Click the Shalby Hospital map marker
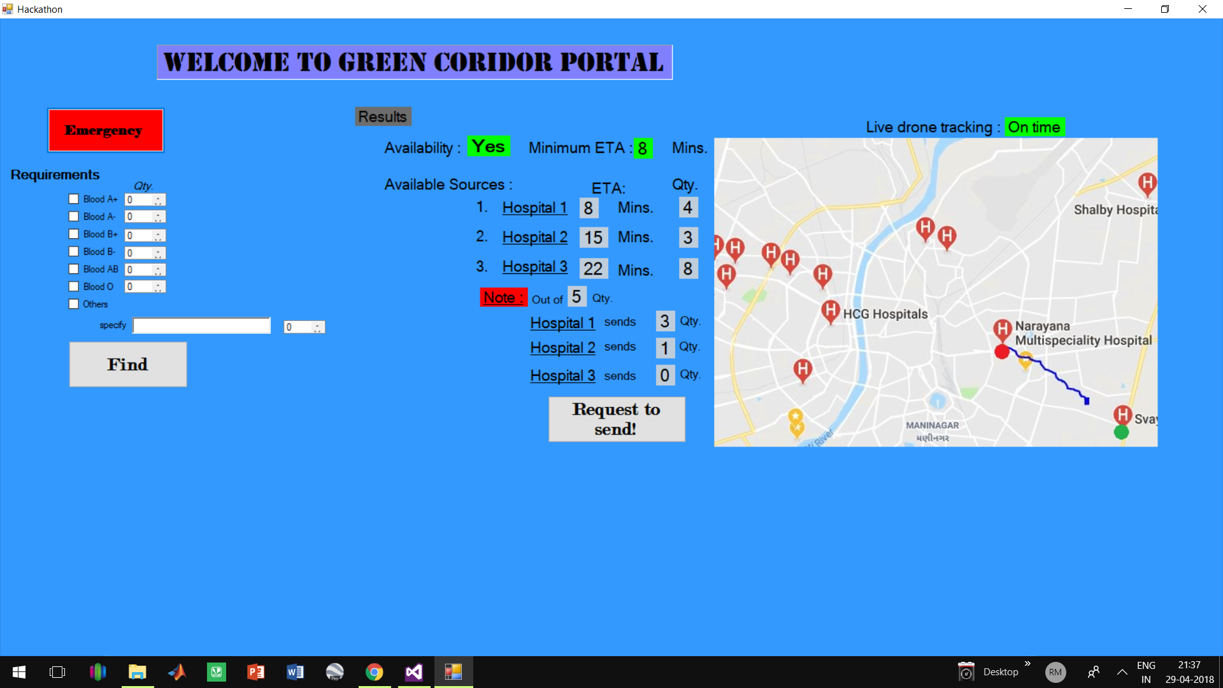Image resolution: width=1223 pixels, height=688 pixels. pyautogui.click(x=1147, y=183)
